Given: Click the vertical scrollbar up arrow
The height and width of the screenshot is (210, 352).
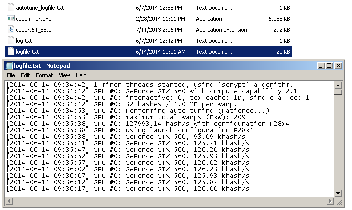Looking at the screenshot, I should [338, 85].
